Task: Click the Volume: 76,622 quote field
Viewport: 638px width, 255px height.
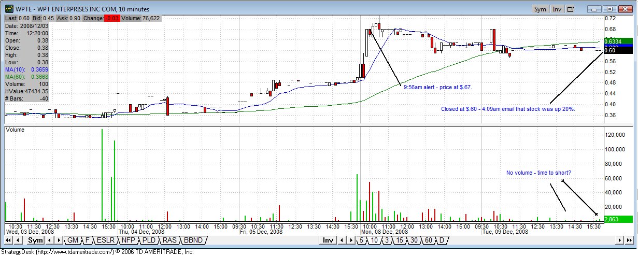Action: coord(140,18)
